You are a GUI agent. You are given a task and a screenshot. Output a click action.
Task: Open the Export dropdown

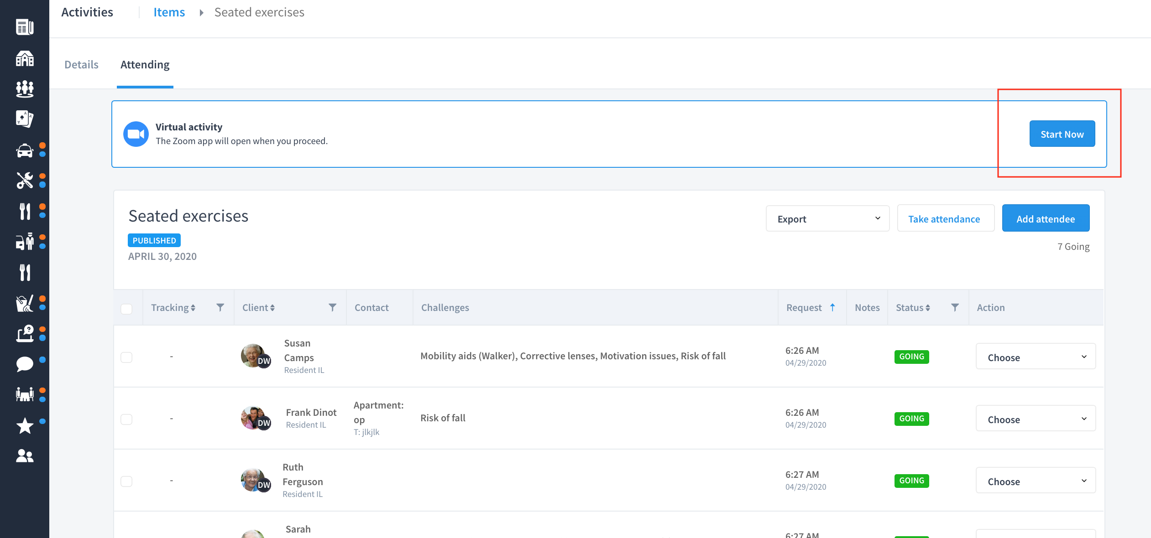[827, 219]
